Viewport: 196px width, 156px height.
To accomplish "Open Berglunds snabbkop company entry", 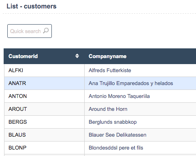I will [113, 122].
